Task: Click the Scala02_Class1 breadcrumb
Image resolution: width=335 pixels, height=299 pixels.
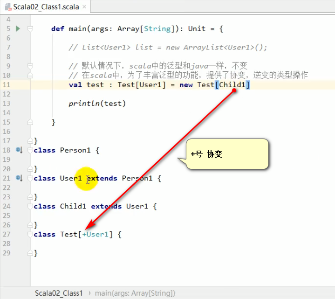Action: 59,293
